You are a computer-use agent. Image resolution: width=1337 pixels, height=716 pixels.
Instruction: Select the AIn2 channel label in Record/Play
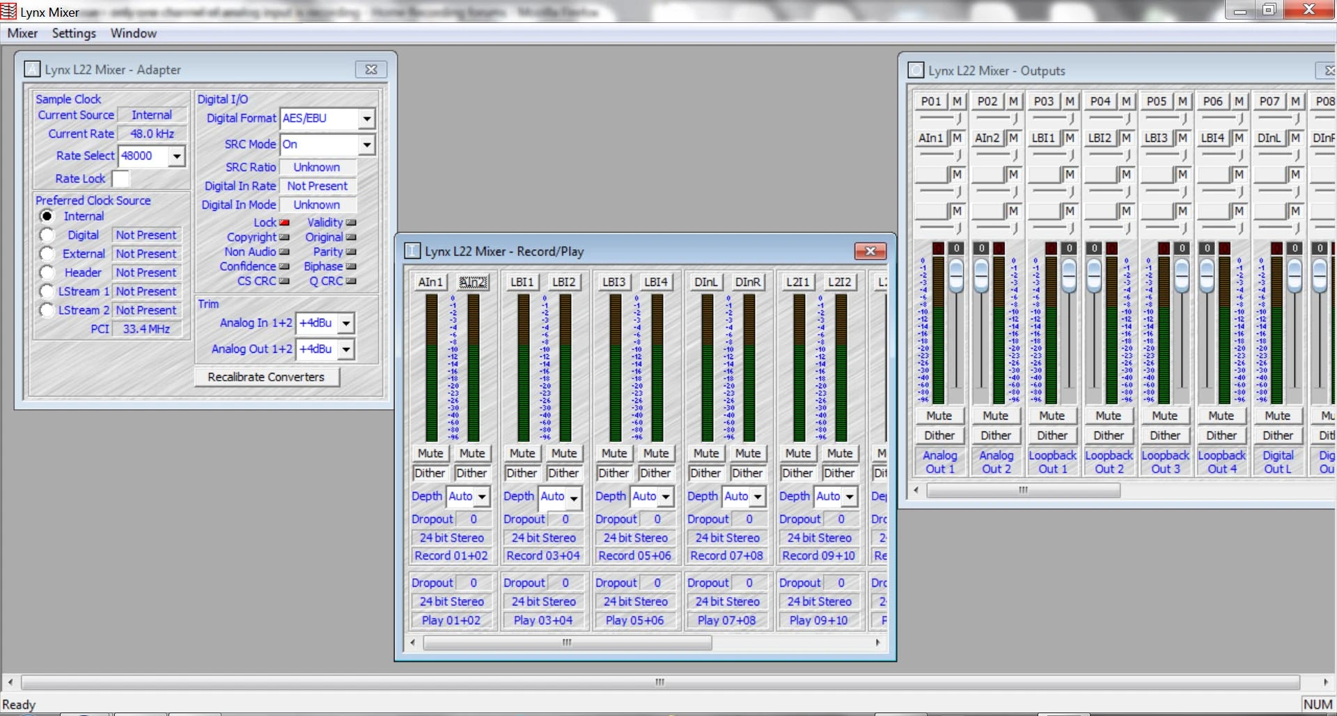pyautogui.click(x=473, y=282)
